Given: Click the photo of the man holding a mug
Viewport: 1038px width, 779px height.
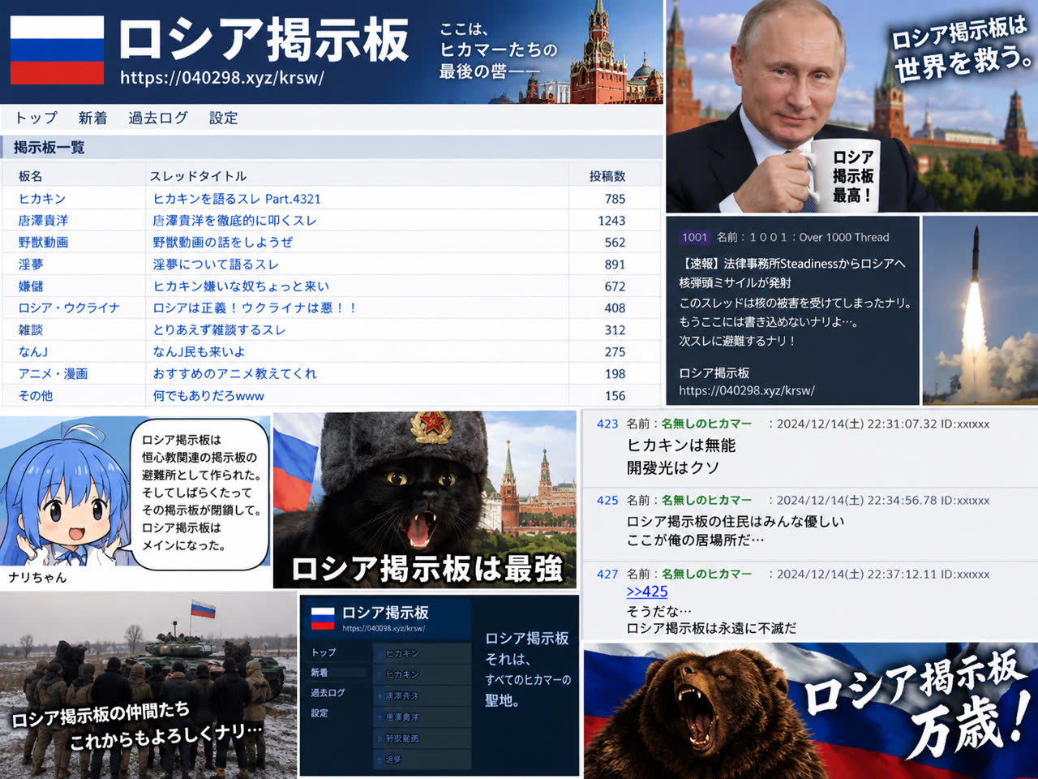Looking at the screenshot, I should tap(851, 106).
